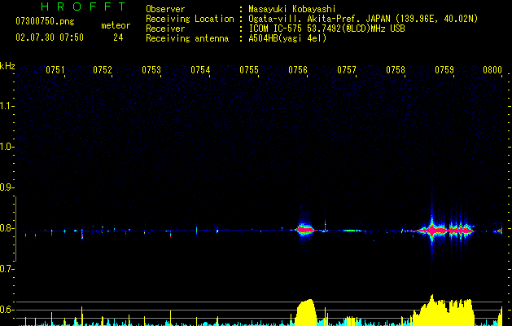Click the Receiving Location label
This screenshot has height=326, width=512.
pos(190,19)
